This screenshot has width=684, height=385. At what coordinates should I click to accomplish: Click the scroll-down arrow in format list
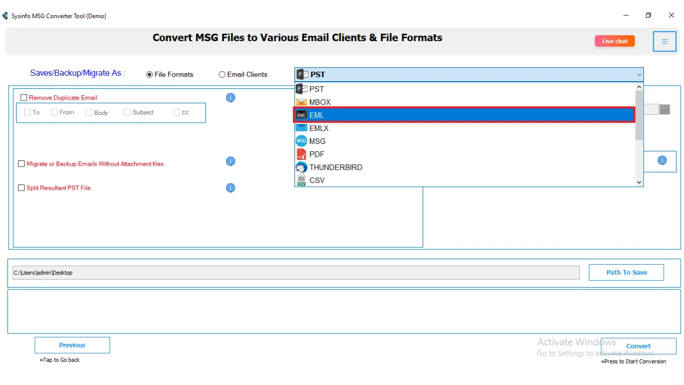click(639, 182)
